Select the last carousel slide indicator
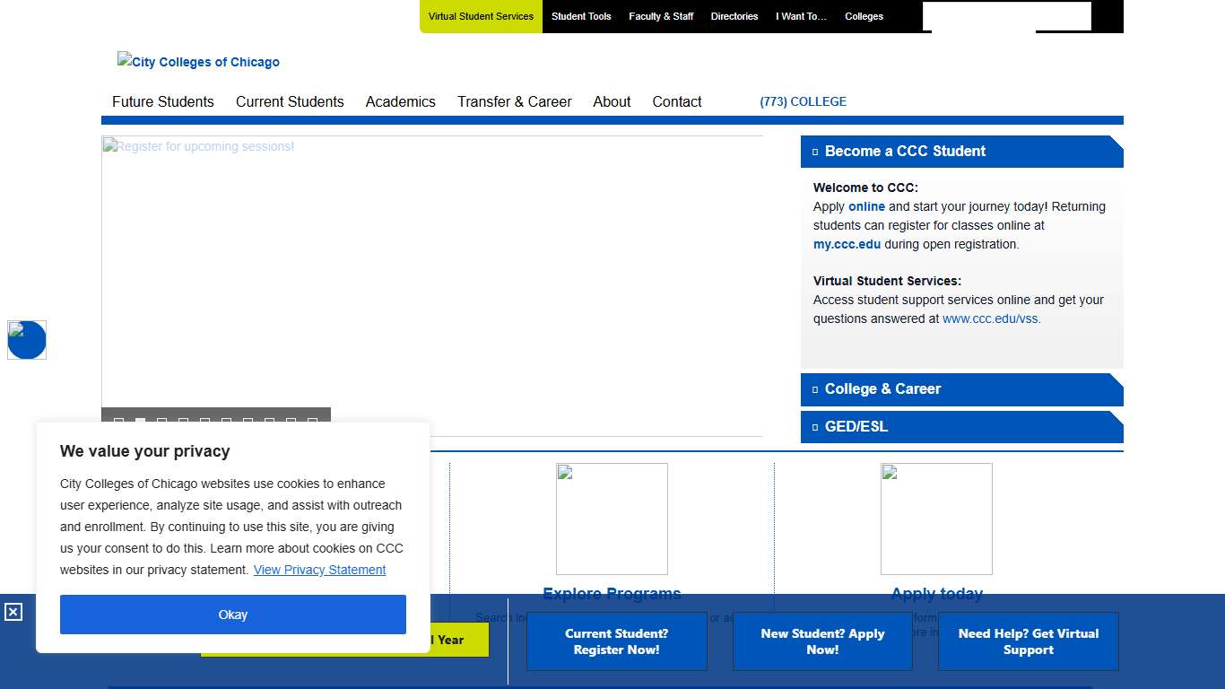 click(x=312, y=421)
